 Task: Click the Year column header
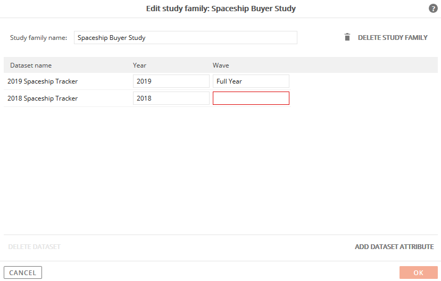pos(139,65)
